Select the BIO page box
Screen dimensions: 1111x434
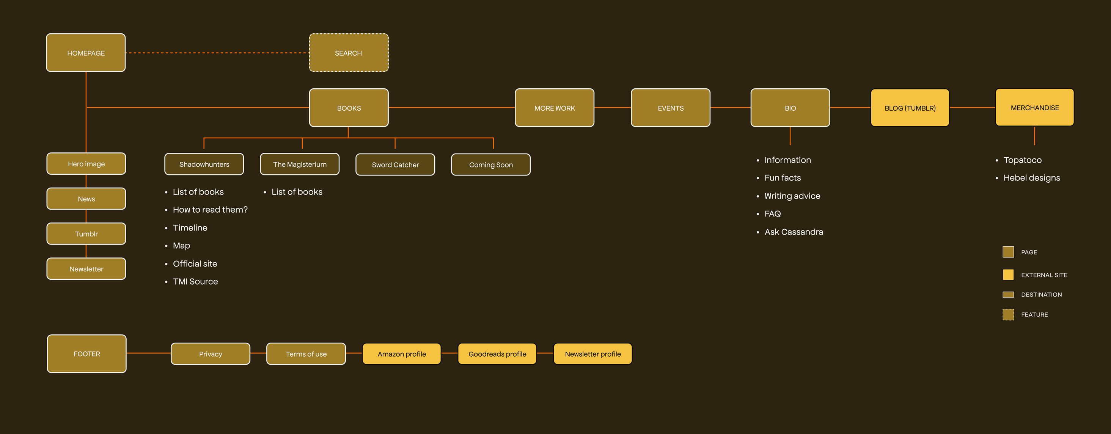point(790,108)
